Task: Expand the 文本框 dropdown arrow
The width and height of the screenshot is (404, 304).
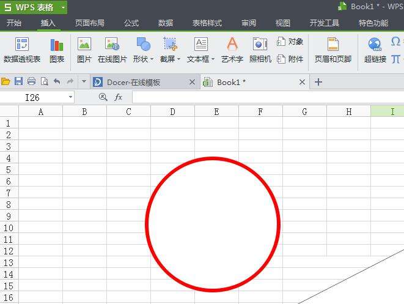Action: [x=213, y=59]
